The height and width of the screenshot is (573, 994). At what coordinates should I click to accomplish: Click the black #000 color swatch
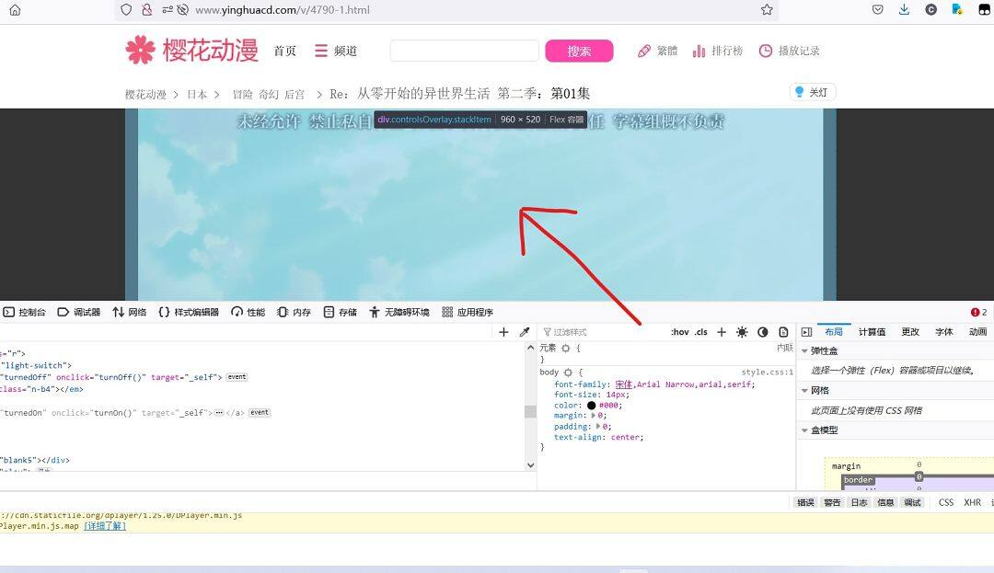click(x=591, y=405)
